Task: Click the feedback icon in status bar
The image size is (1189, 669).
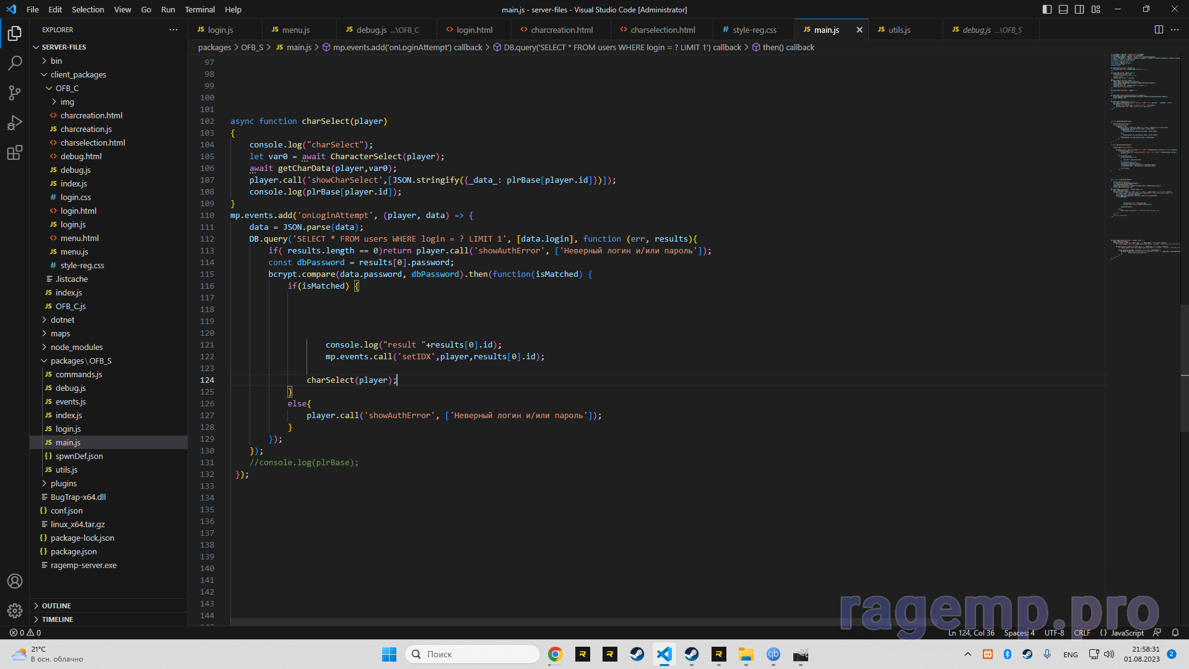Action: [x=1157, y=632]
